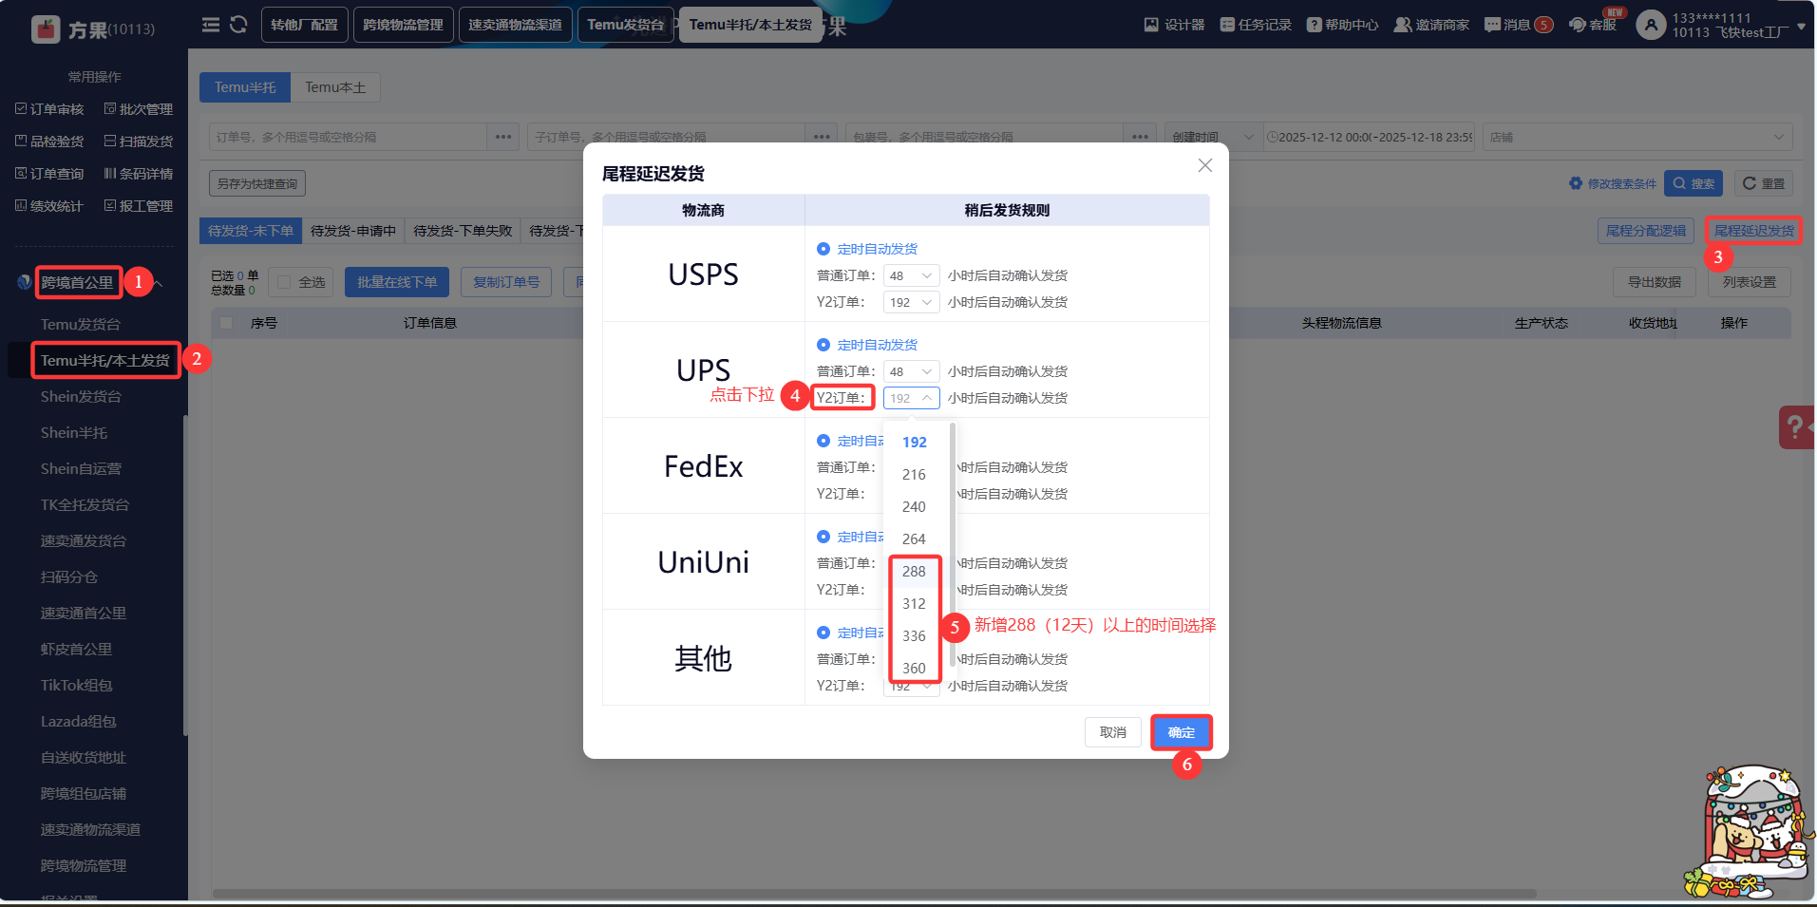
Task: Click the 尾程分配逻辑 button
Action: tap(1646, 231)
